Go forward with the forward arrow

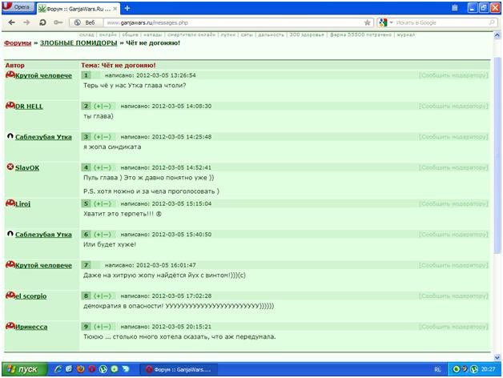[27, 22]
